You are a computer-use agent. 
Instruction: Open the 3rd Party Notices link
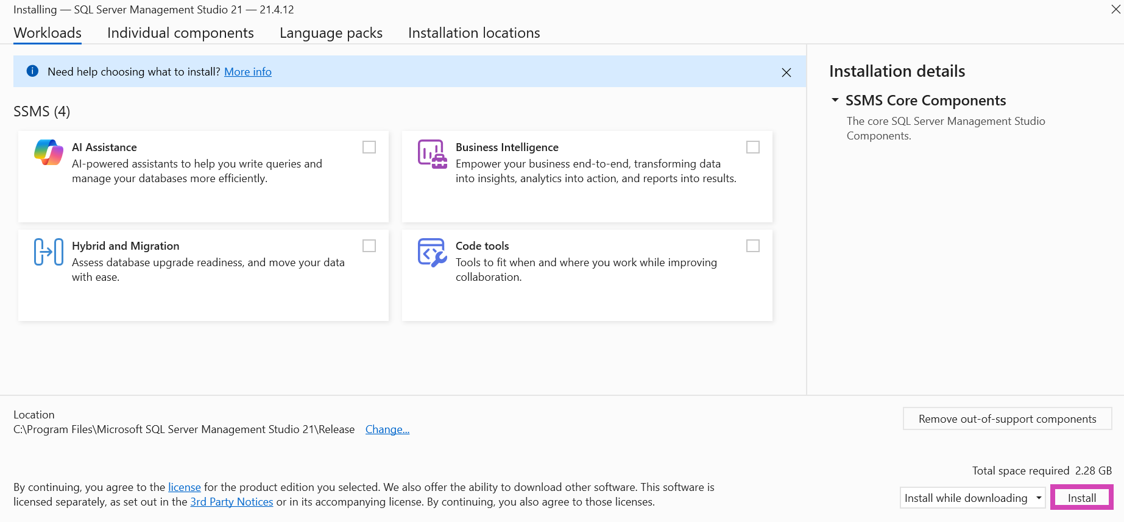232,502
